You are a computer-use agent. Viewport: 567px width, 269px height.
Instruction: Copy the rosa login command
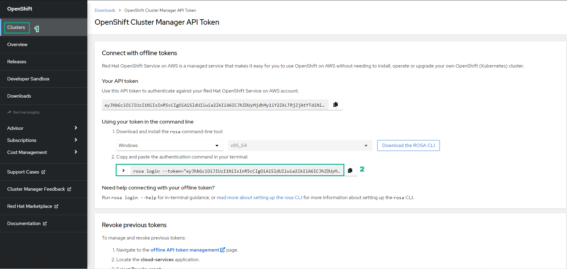[350, 170]
